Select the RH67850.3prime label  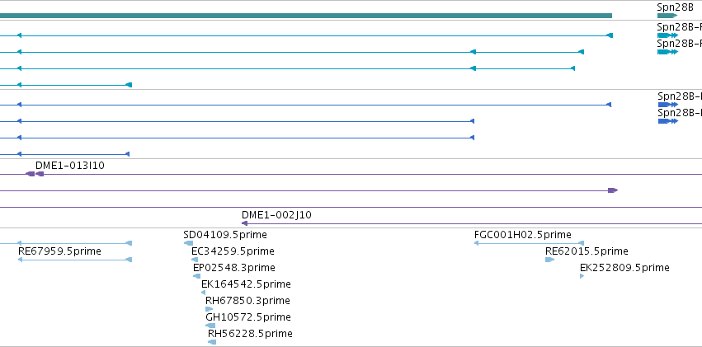click(247, 301)
